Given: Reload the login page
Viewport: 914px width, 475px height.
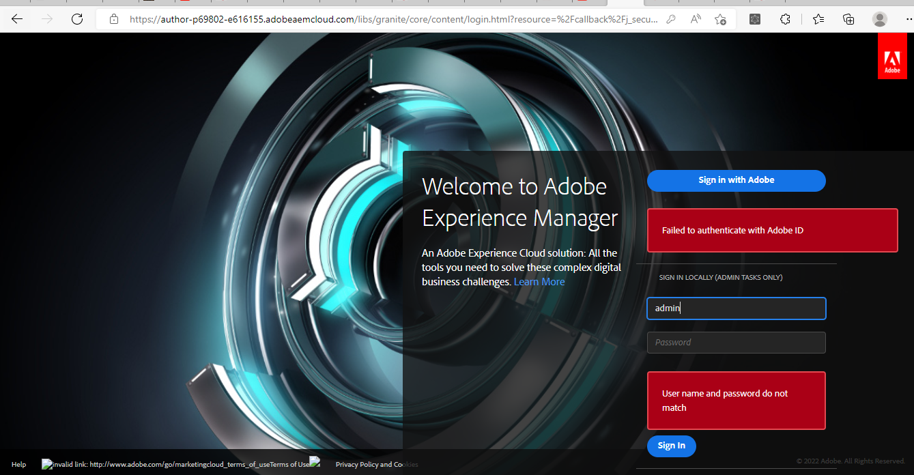Looking at the screenshot, I should point(76,19).
